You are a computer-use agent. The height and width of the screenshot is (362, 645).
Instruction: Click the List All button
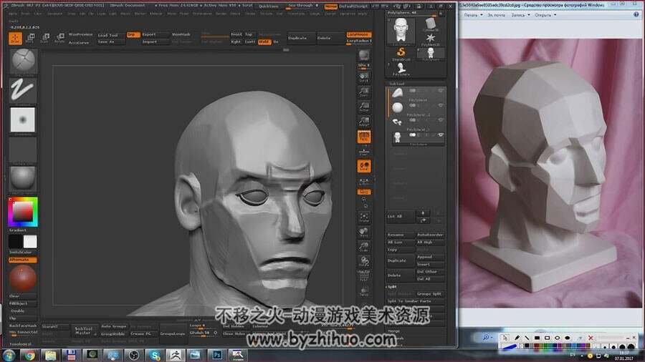point(400,216)
